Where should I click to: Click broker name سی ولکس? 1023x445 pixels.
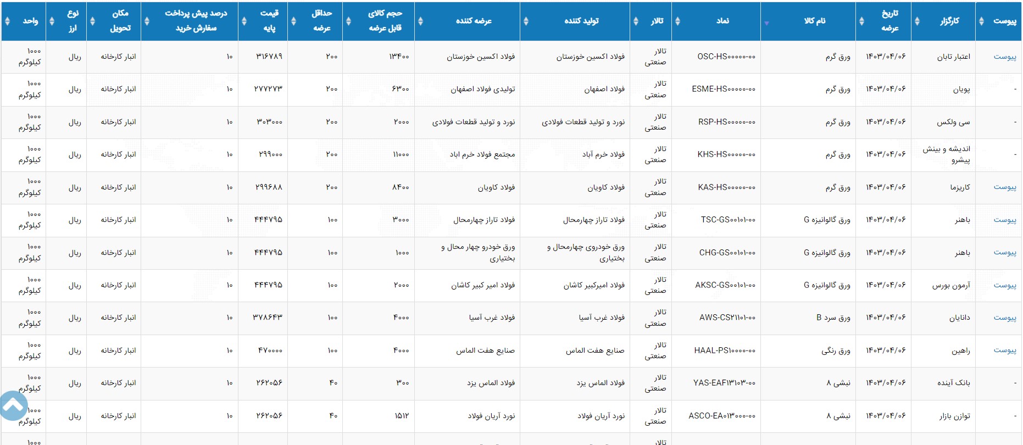953,122
